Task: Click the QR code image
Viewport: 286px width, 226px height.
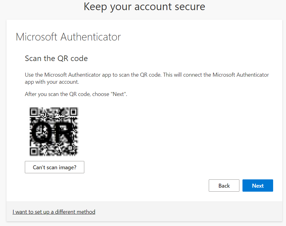Action: point(54,132)
